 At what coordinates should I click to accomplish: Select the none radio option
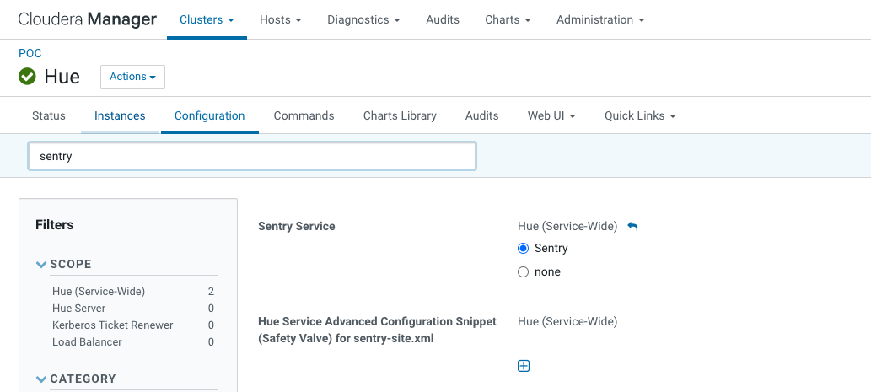pyautogui.click(x=523, y=272)
